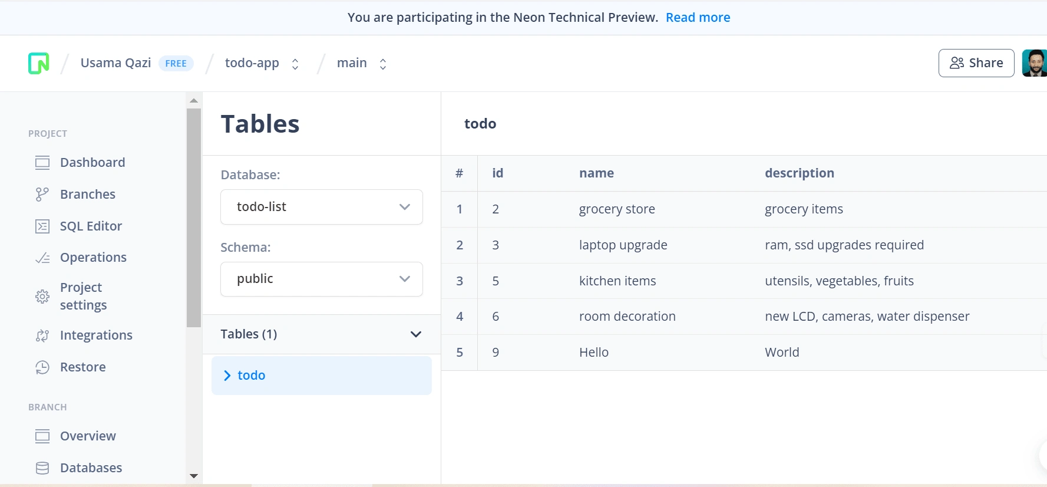Click the Databases cylinder icon
1047x487 pixels.
[42, 468]
